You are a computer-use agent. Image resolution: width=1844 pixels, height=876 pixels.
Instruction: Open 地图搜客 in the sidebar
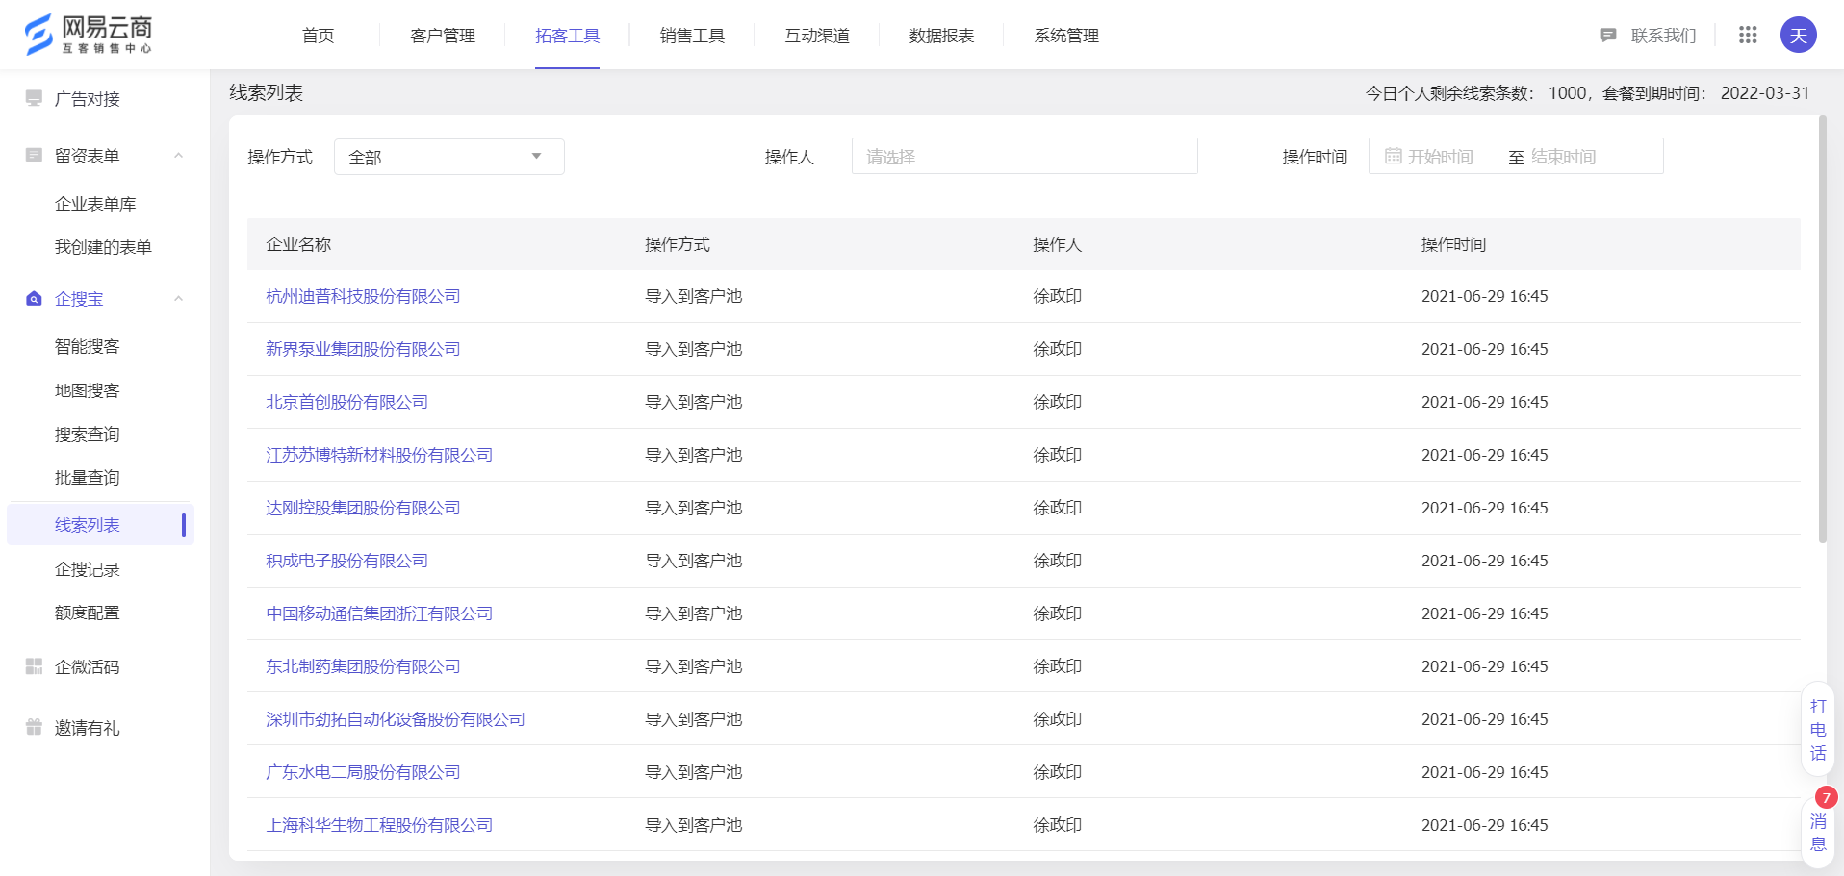[88, 390]
